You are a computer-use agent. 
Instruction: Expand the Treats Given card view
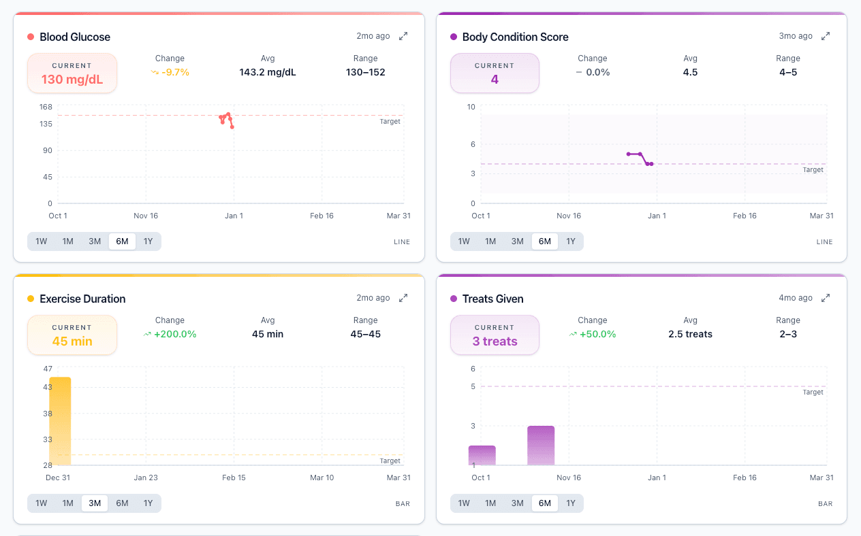826,297
